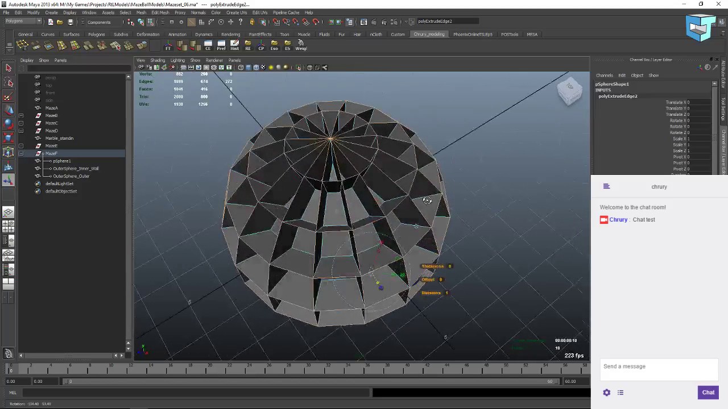Open the Channels menu in Channel Box

click(604, 76)
